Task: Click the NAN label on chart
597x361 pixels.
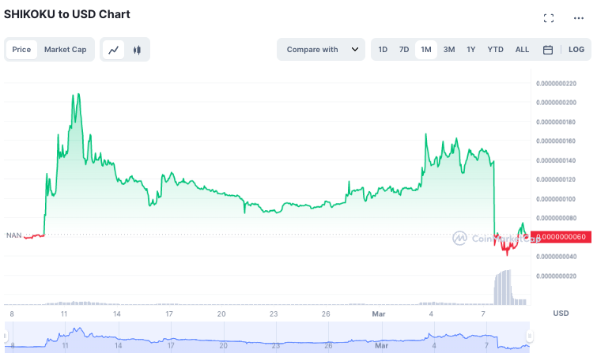Action: (x=13, y=235)
